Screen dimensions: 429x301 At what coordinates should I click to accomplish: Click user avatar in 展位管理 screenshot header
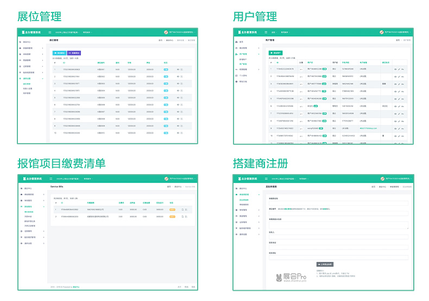[166, 32]
